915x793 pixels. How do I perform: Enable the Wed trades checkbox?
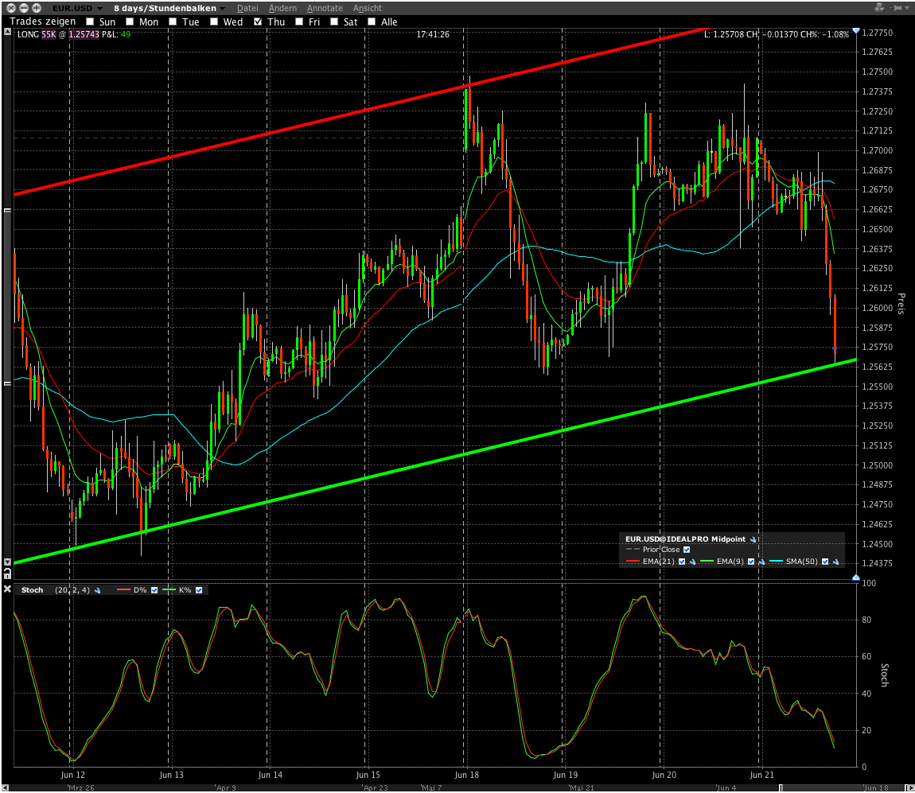[x=214, y=21]
